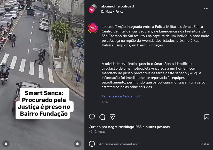
Task: Mute the video with the speaker icon
Action: (x=78, y=144)
